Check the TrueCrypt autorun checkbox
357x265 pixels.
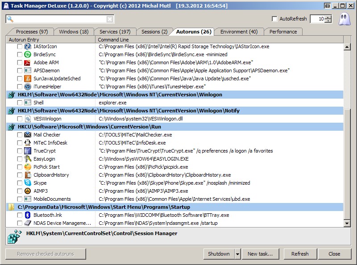(x=20, y=151)
